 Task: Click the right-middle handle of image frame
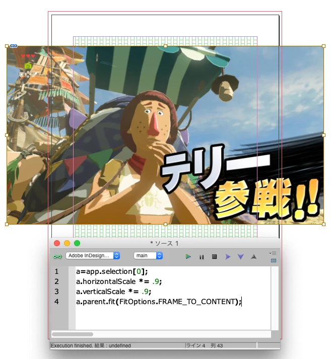323,135
